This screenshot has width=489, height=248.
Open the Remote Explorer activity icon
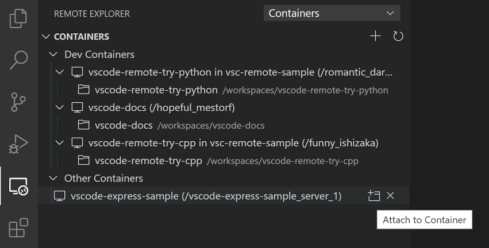tap(18, 187)
